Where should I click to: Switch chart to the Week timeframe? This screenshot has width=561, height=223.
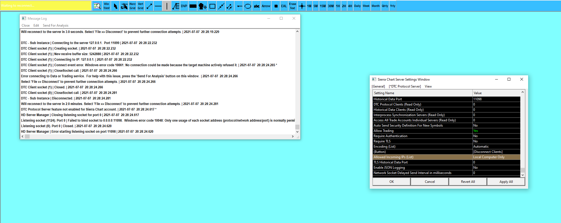click(x=366, y=6)
